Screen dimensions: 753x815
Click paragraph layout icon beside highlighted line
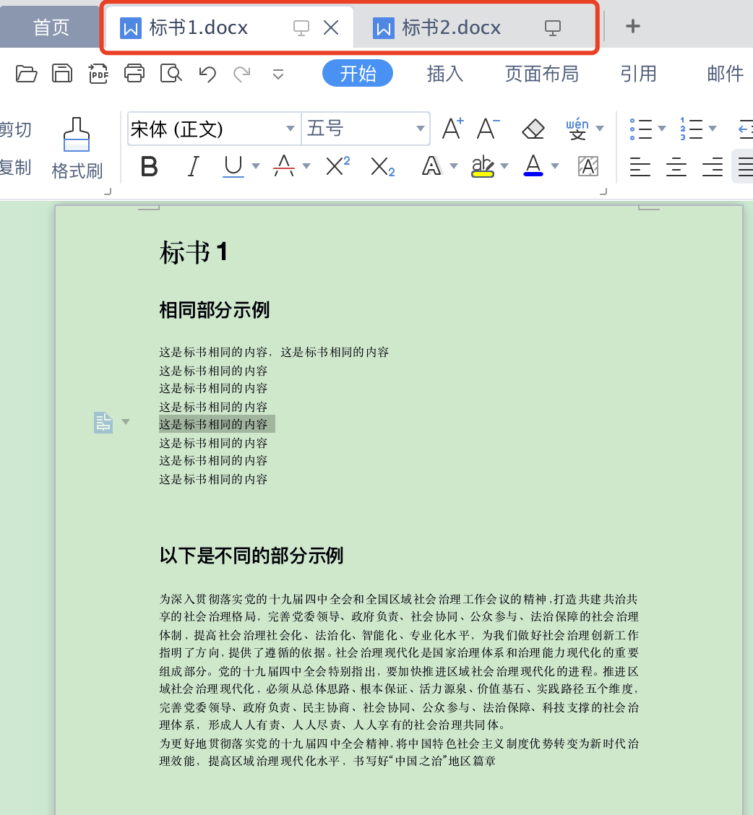(x=103, y=422)
